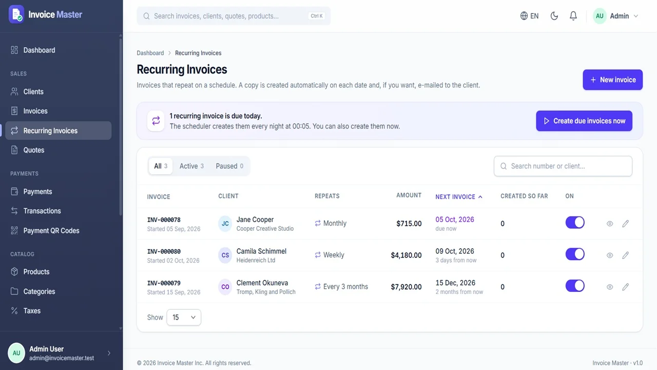
Task: Click Create due invoices now
Action: [x=584, y=121]
